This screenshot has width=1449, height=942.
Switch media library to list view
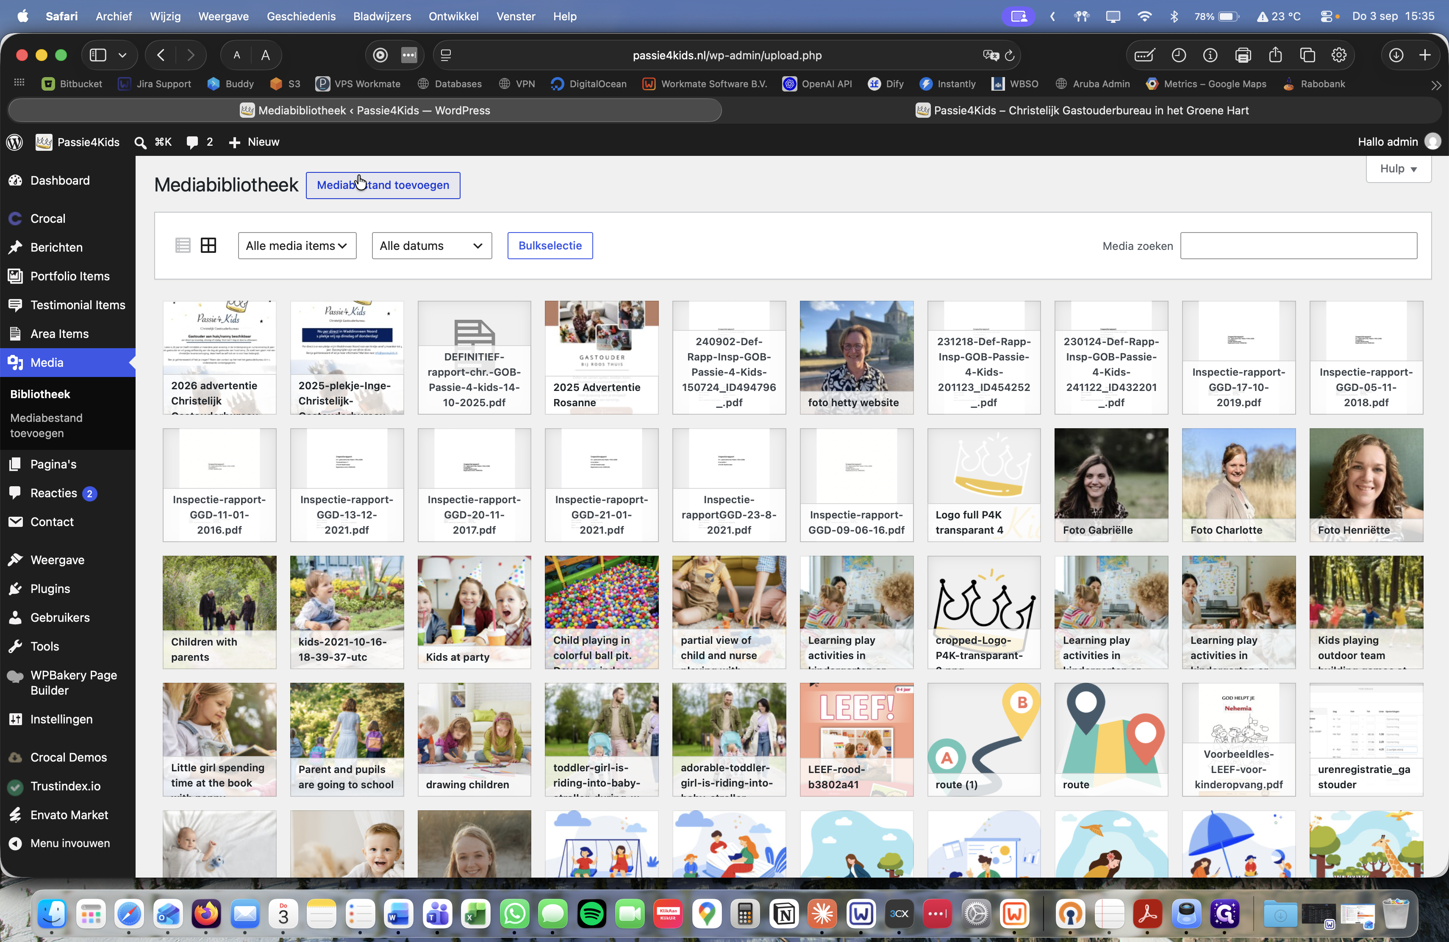click(183, 245)
